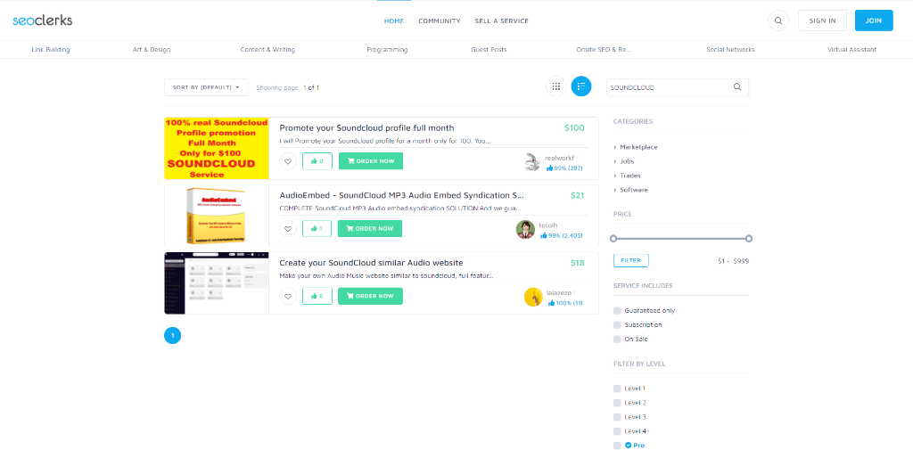
Task: Enable On Sale filter checkbox
Action: pyautogui.click(x=617, y=339)
